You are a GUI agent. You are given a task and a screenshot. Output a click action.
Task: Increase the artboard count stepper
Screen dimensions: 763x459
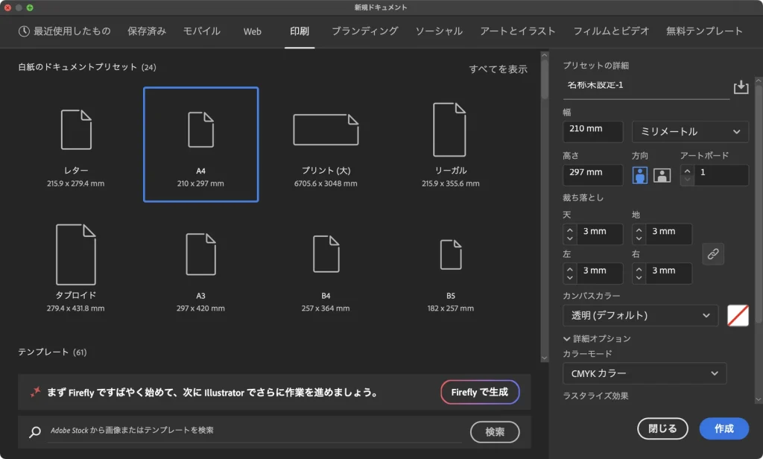pos(687,171)
